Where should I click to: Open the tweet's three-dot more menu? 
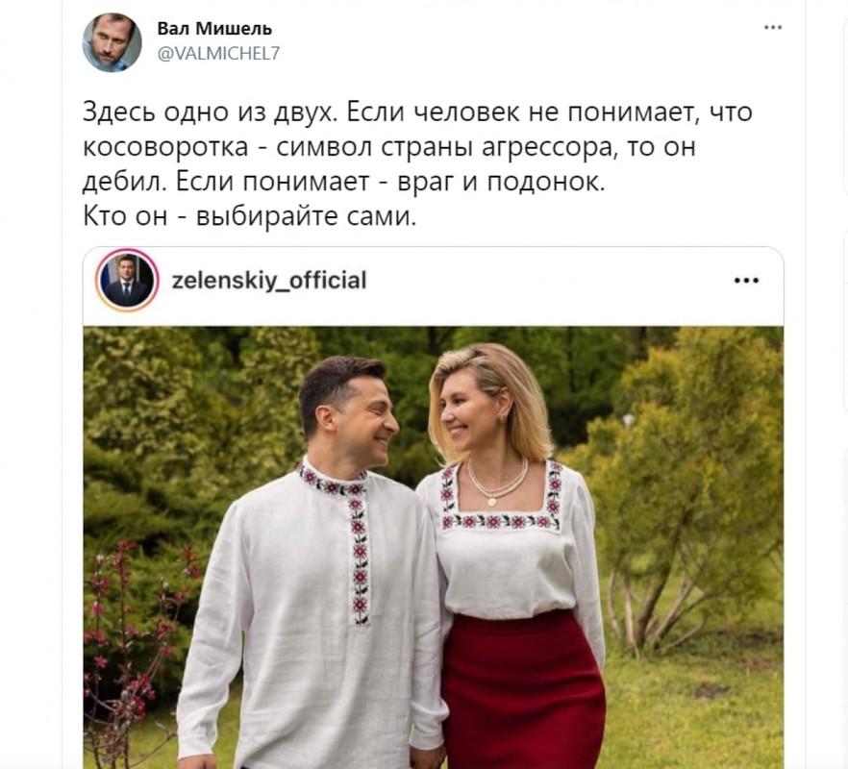click(x=773, y=28)
